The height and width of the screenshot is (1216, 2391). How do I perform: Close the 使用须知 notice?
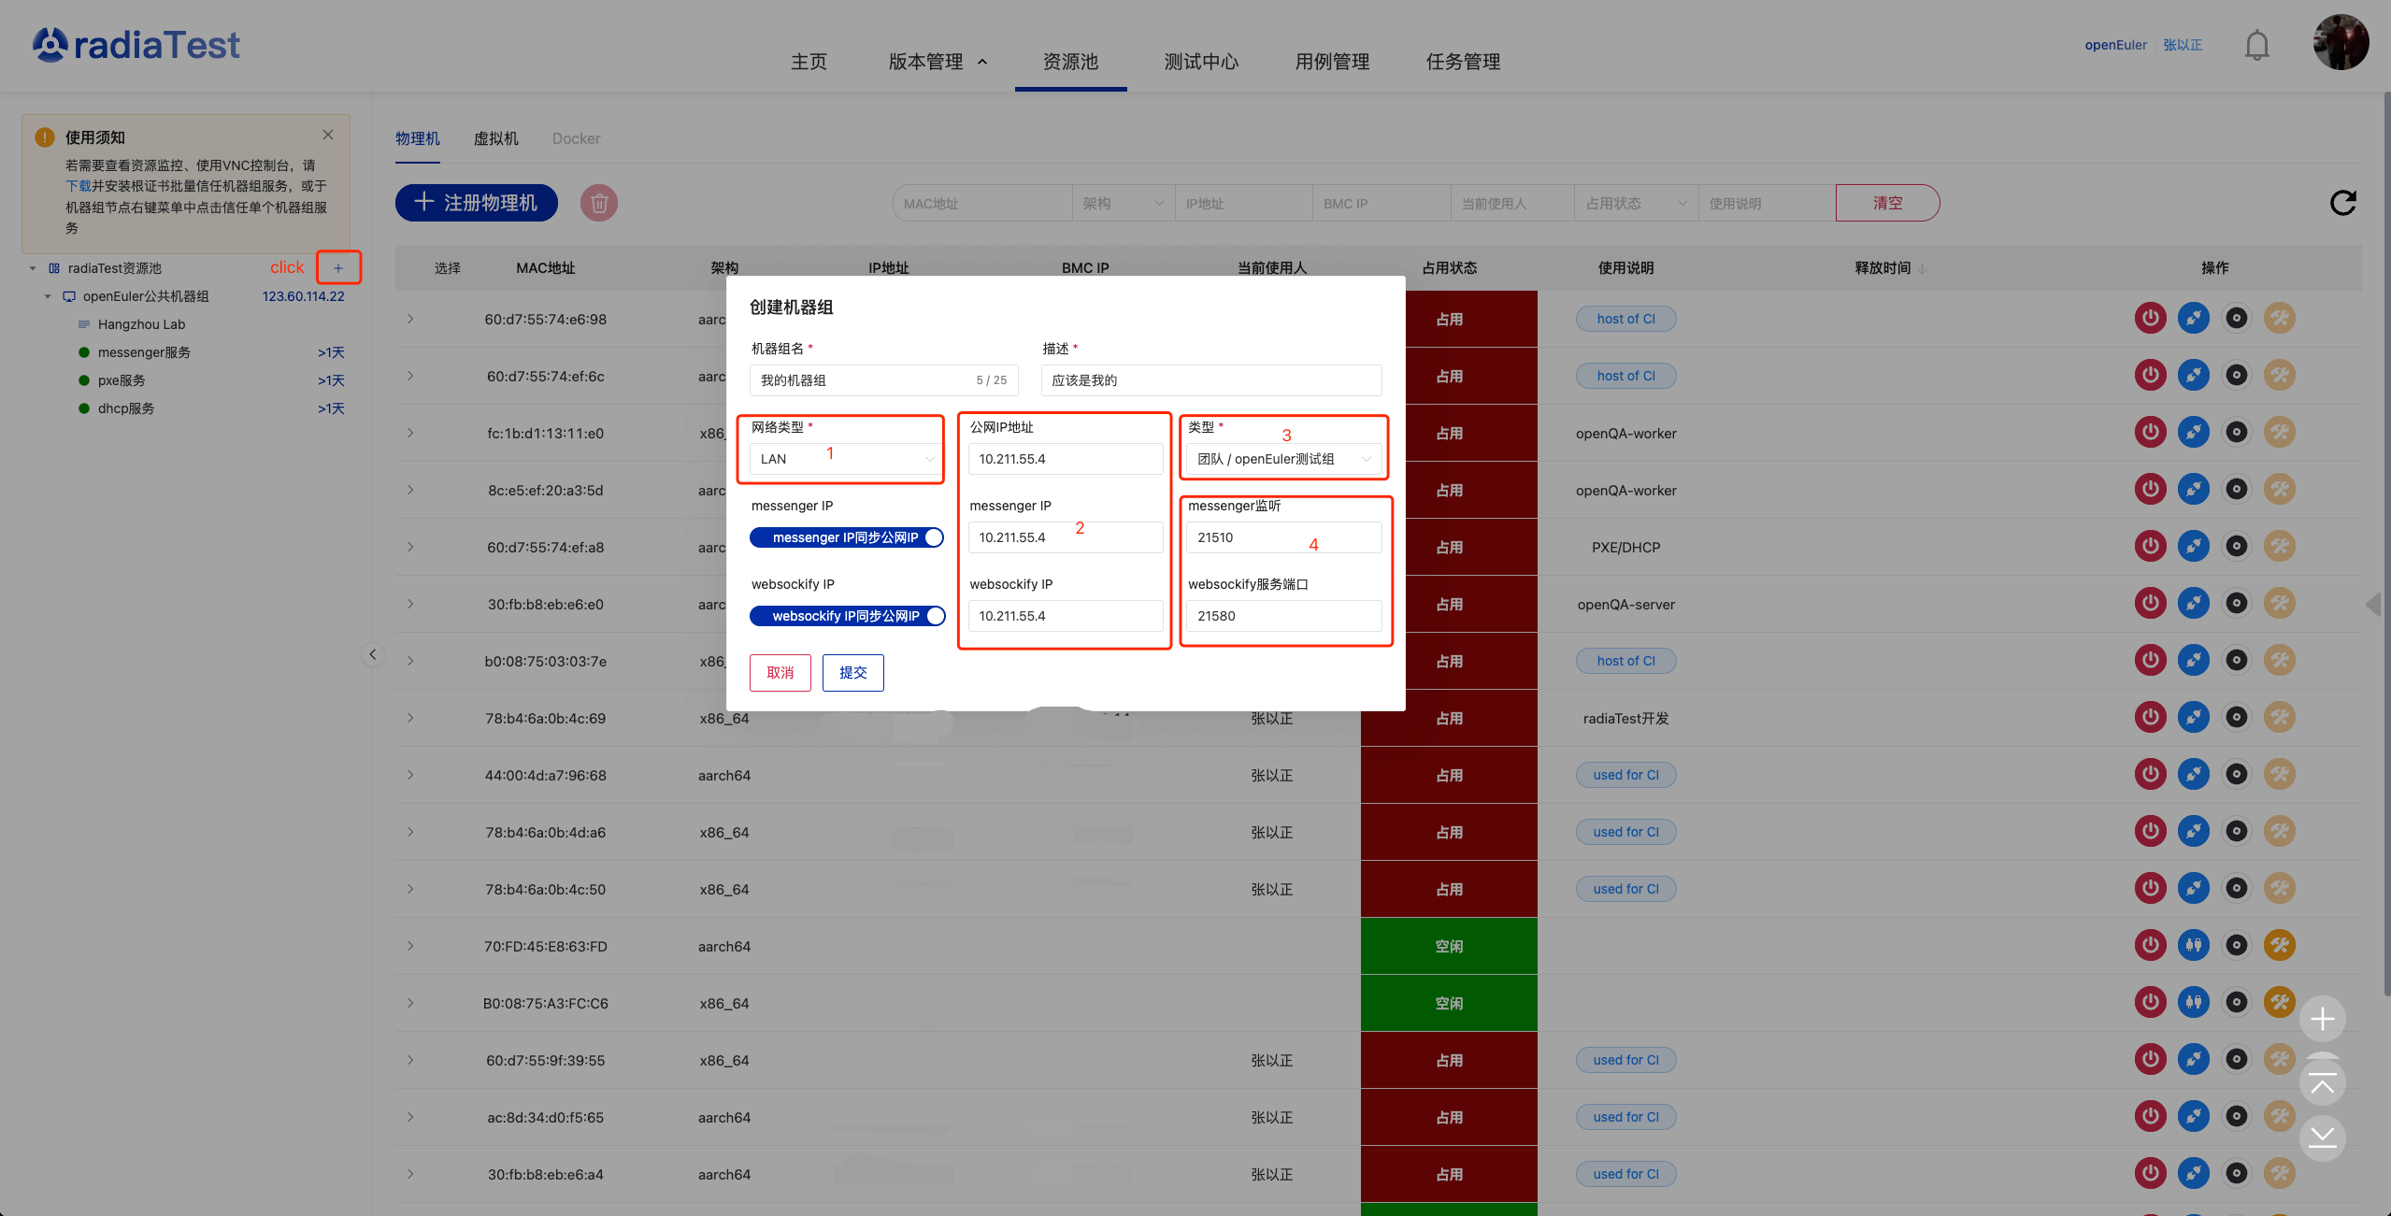coord(328,136)
